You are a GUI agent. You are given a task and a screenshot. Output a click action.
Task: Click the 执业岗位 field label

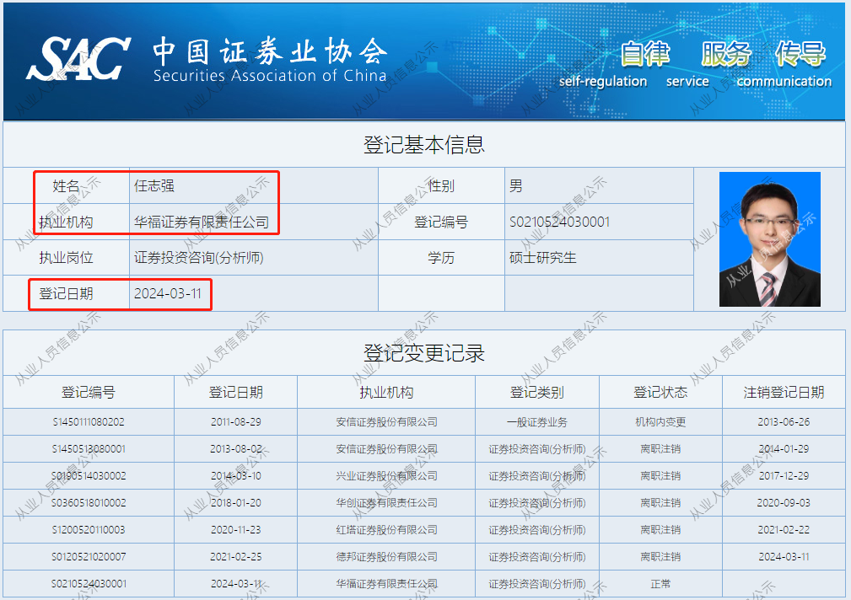coord(66,258)
